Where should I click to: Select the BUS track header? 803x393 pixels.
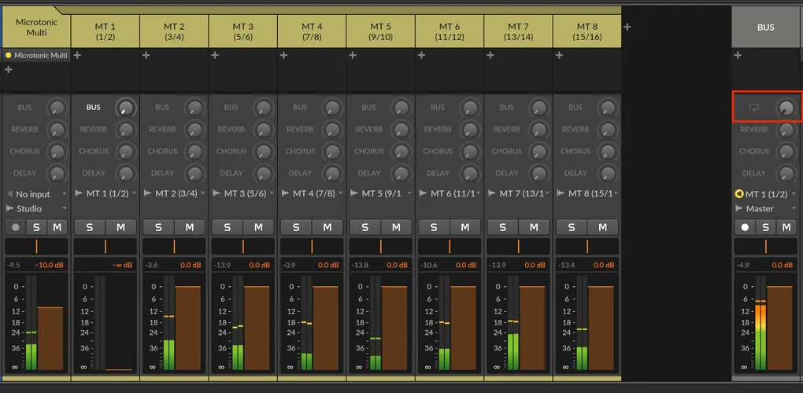pos(766,27)
